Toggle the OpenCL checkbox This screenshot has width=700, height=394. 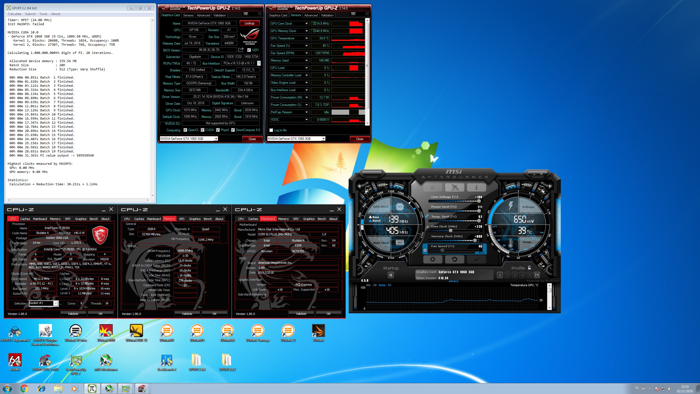point(185,130)
